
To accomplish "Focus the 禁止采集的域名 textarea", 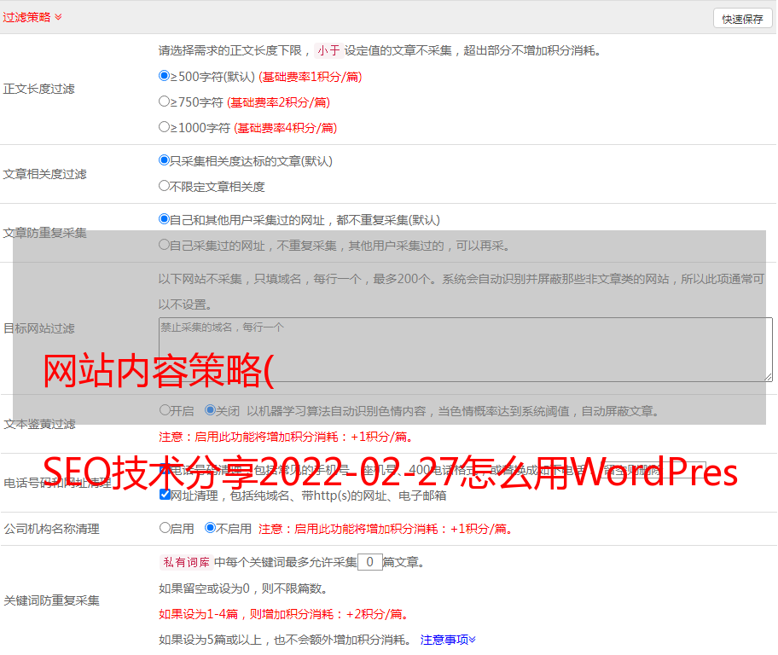I will coord(466,350).
